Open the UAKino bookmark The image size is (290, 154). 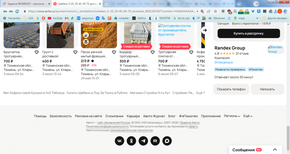click(139, 18)
